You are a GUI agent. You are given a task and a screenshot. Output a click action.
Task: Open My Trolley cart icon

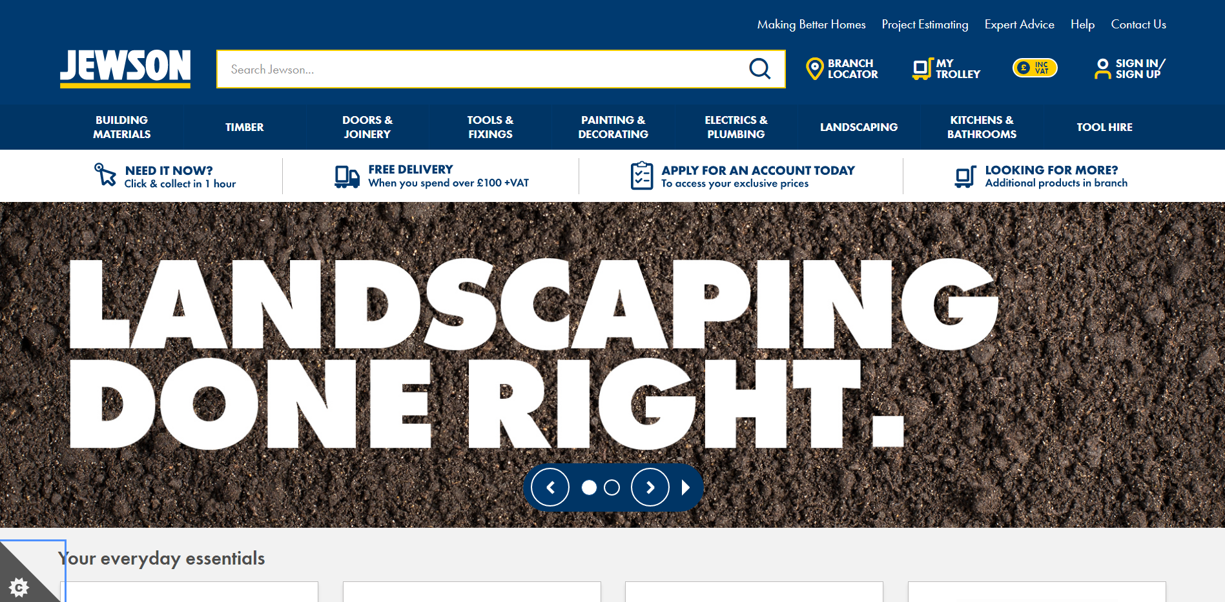[922, 68]
